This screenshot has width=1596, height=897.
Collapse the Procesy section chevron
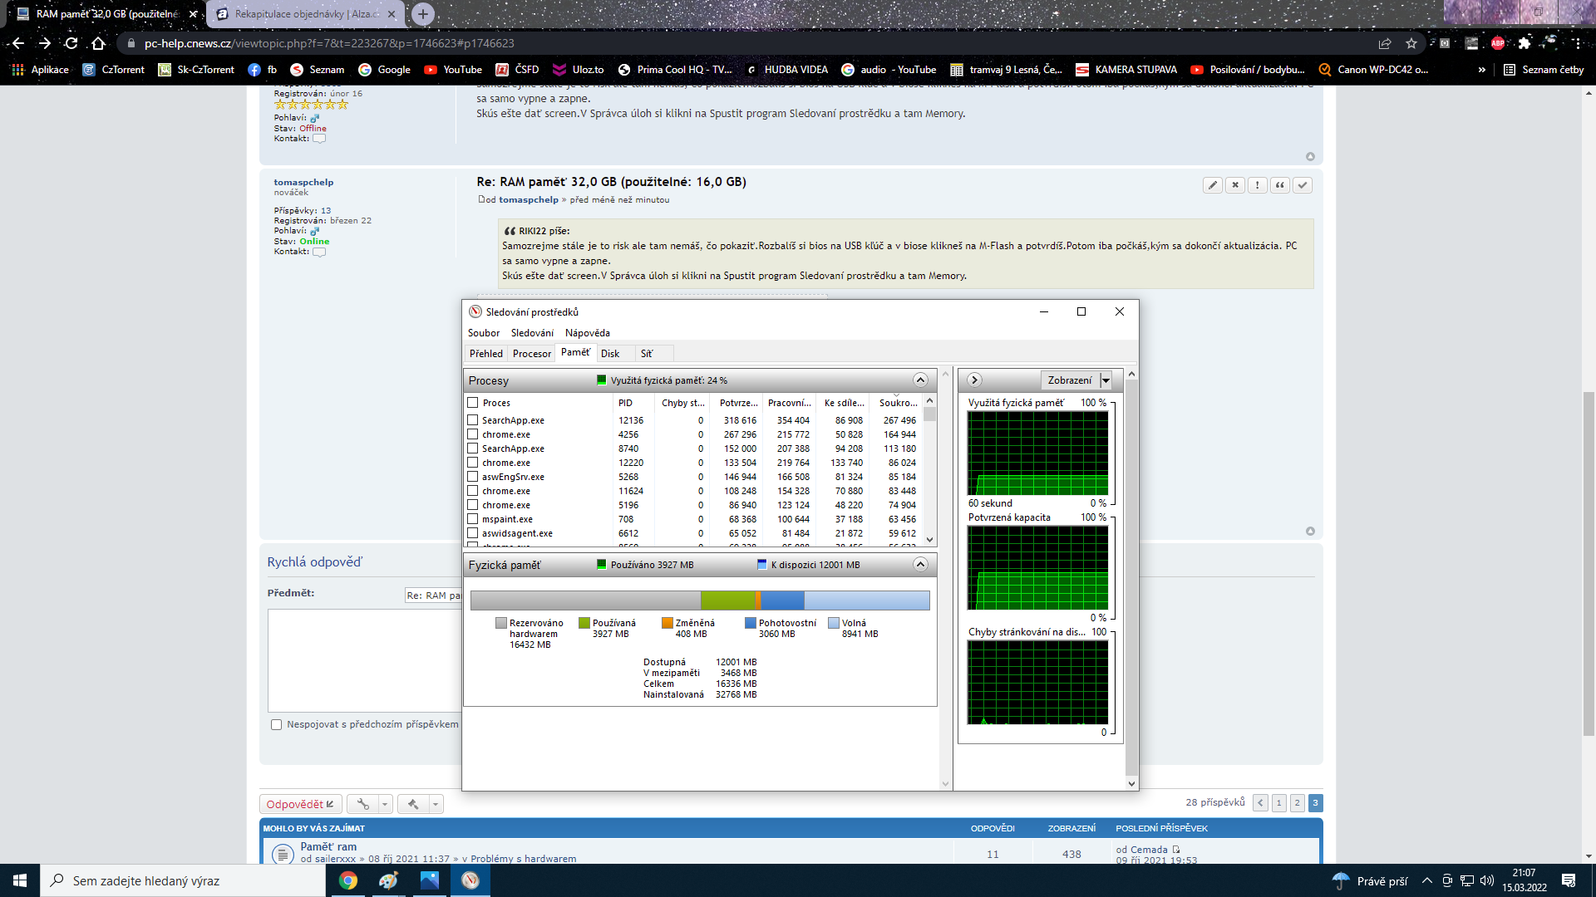920,380
